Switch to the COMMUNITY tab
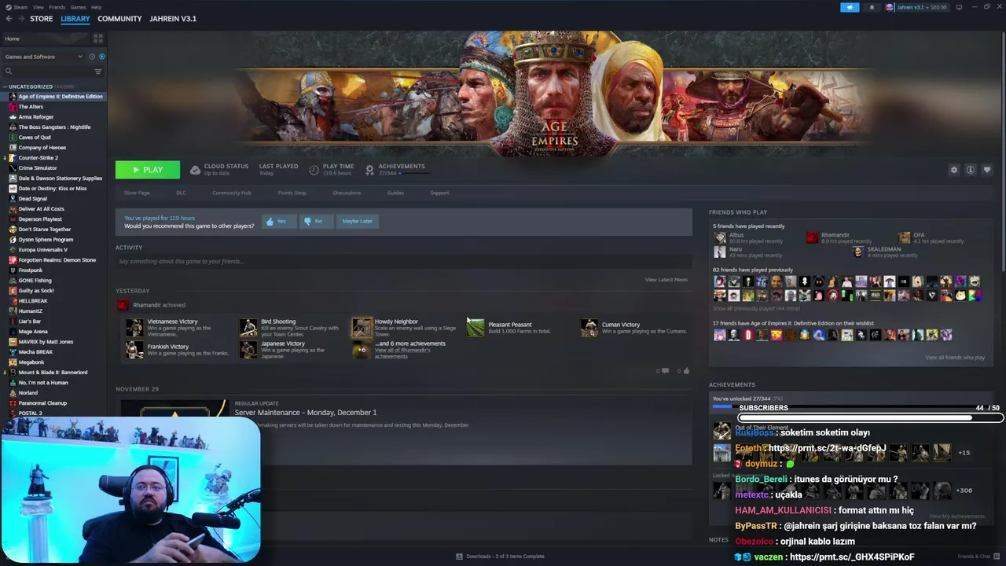Image resolution: width=1006 pixels, height=566 pixels. (119, 19)
